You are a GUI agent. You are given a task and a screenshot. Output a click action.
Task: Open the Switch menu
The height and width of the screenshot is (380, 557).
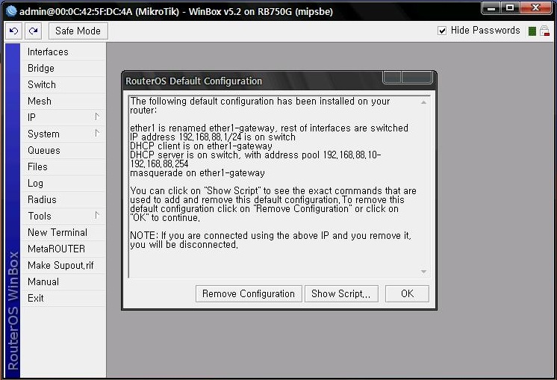pos(63,84)
